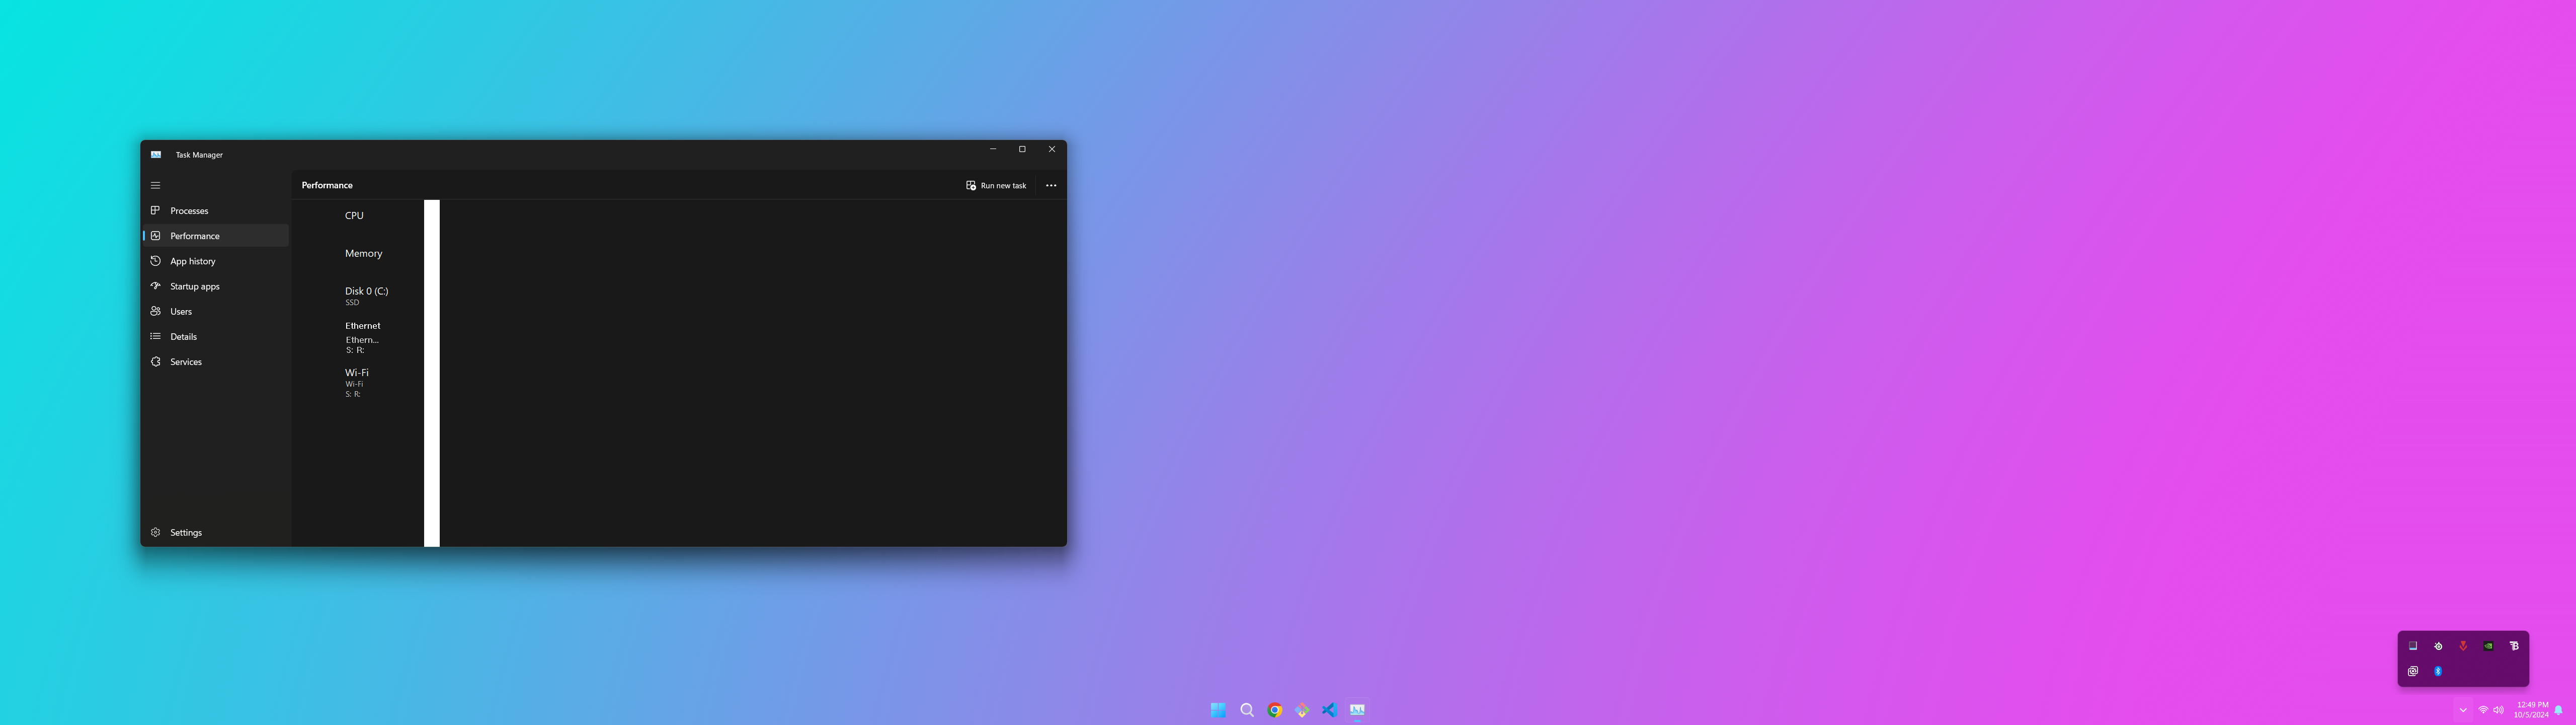Open the Services page
Image resolution: width=2576 pixels, height=725 pixels.
pos(185,361)
